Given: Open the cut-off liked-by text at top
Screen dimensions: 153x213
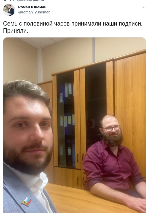Looking at the screenshot, I should [x=27, y=1].
